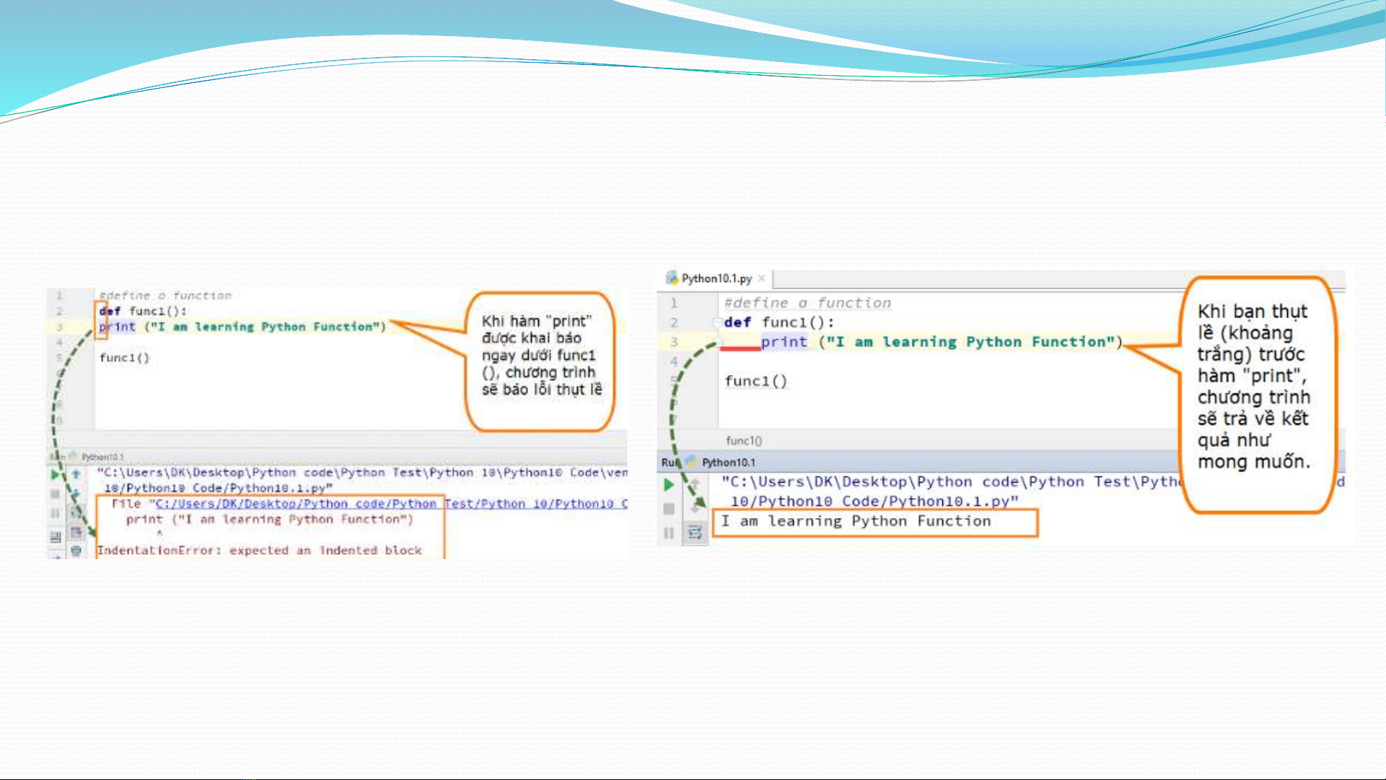Viewport: 1386px width, 780px height.
Task: Click the blue down arrow in left Run panel
Action: click(x=76, y=494)
